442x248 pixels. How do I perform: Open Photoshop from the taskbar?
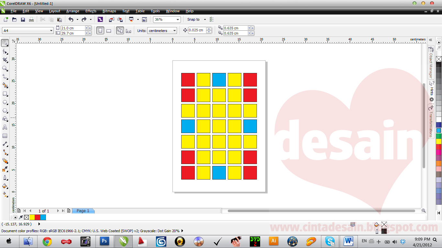pos(104,241)
